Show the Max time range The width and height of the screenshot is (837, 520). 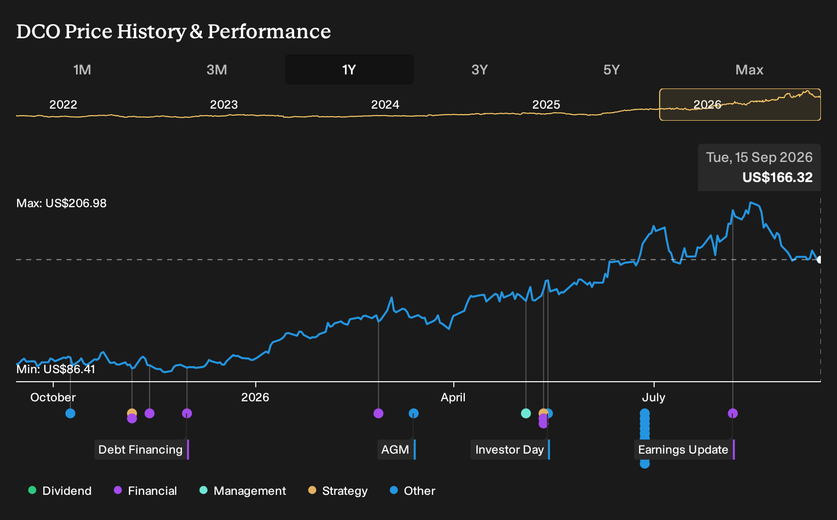pos(749,69)
